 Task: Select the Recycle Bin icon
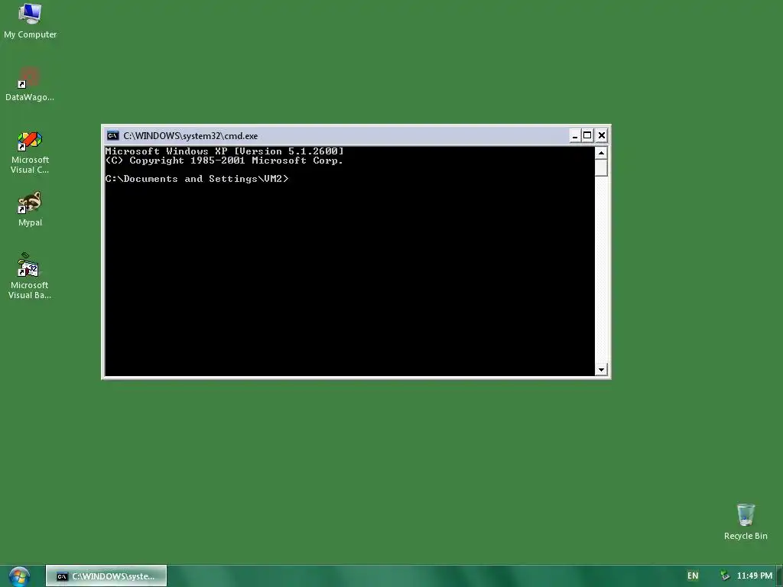point(746,522)
